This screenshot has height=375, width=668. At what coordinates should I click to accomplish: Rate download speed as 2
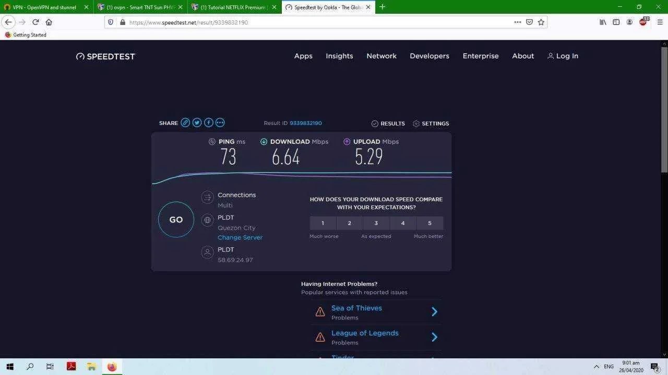click(x=350, y=223)
